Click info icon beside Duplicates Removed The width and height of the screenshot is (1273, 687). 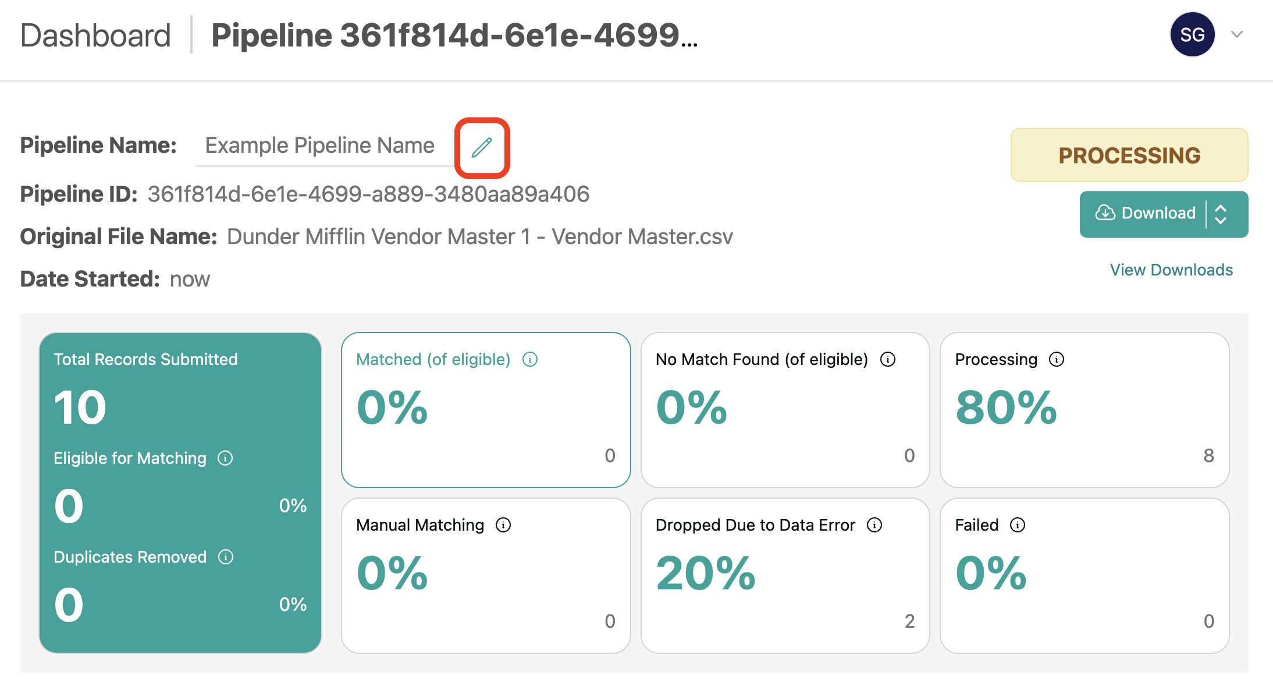pos(226,557)
